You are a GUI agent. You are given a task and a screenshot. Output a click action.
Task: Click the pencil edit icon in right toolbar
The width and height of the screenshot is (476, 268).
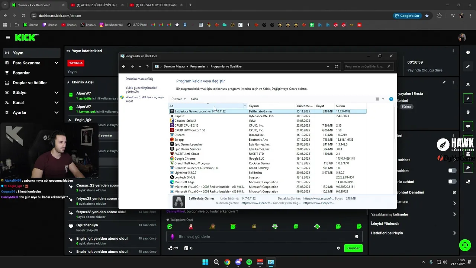click(468, 66)
